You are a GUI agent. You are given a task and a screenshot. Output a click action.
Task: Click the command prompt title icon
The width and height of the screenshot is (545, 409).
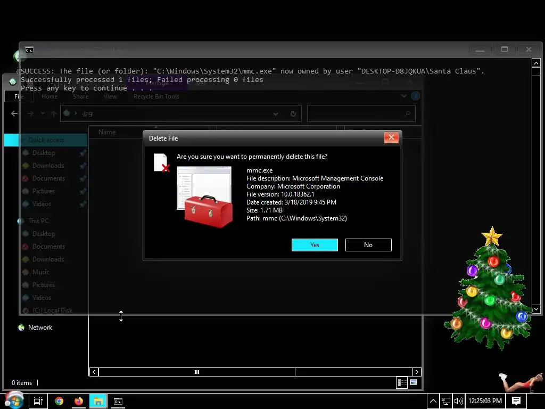(29, 50)
